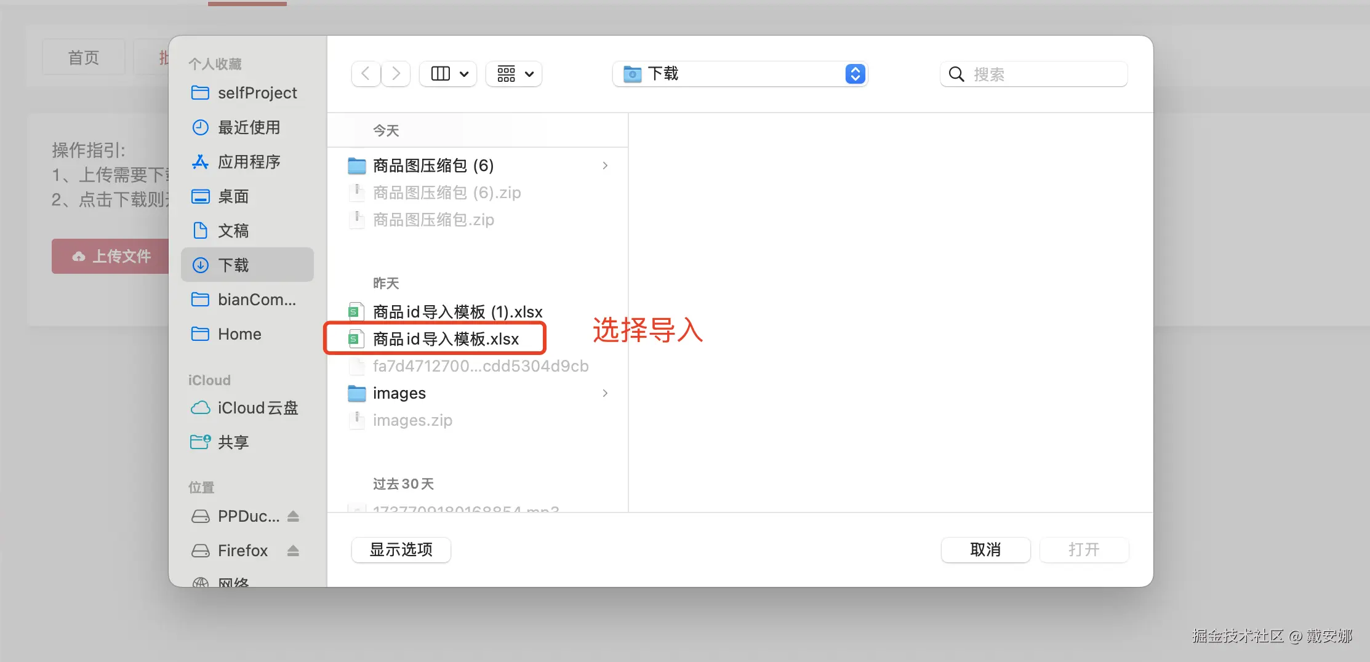This screenshot has height=662, width=1370.
Task: Click the 搜索 search field
Action: click(x=1034, y=74)
